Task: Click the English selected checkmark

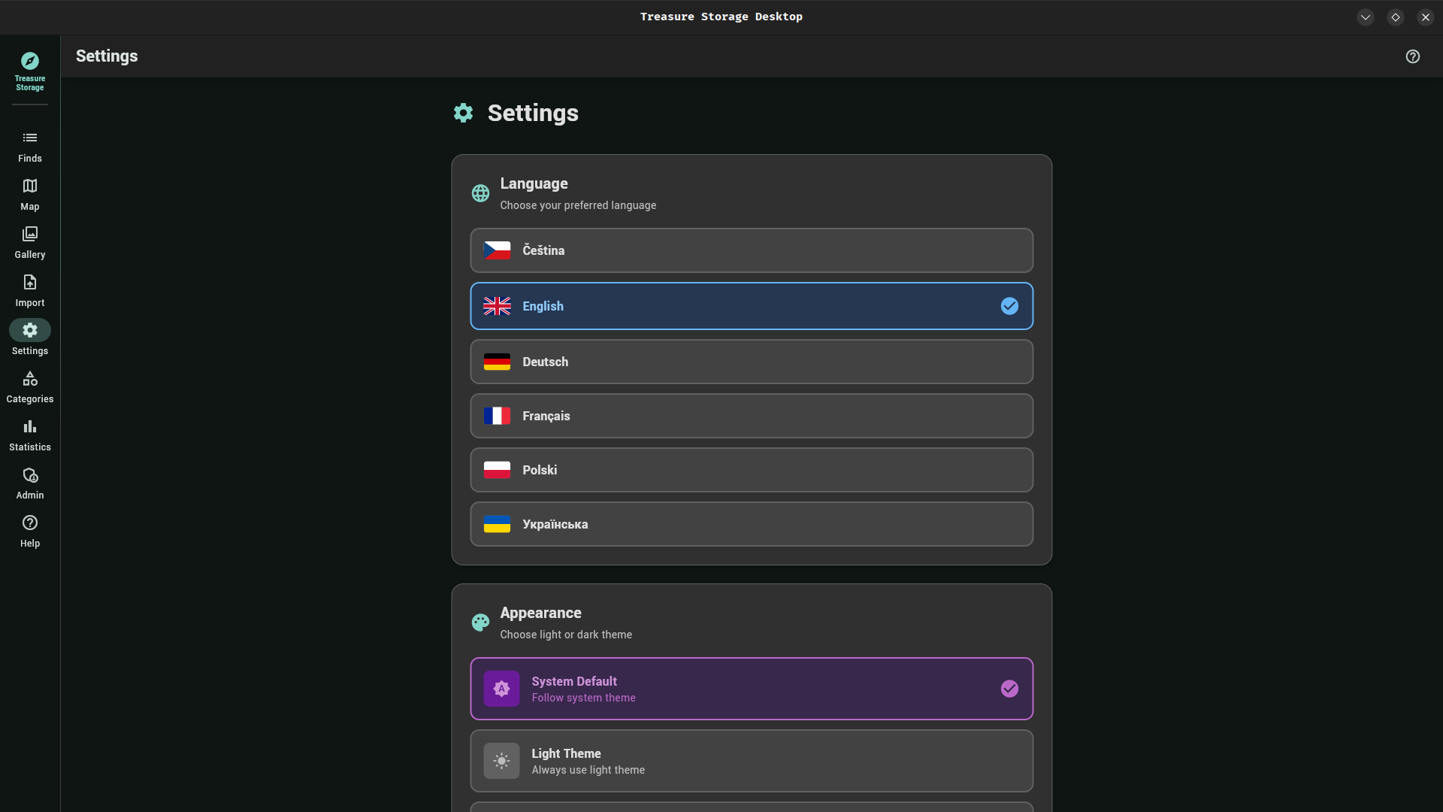Action: pyautogui.click(x=1009, y=306)
